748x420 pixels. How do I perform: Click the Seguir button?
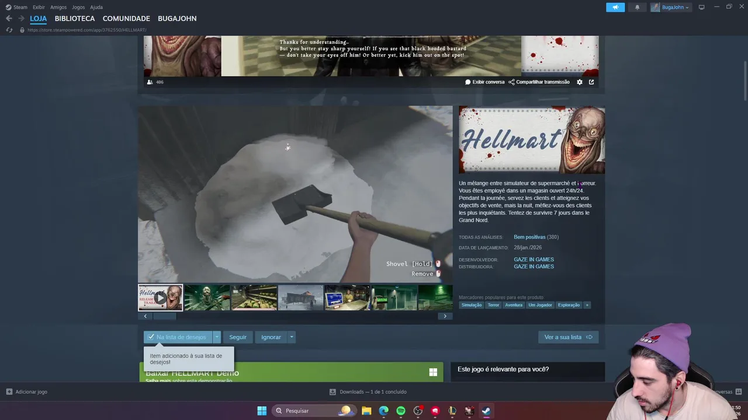(238, 337)
